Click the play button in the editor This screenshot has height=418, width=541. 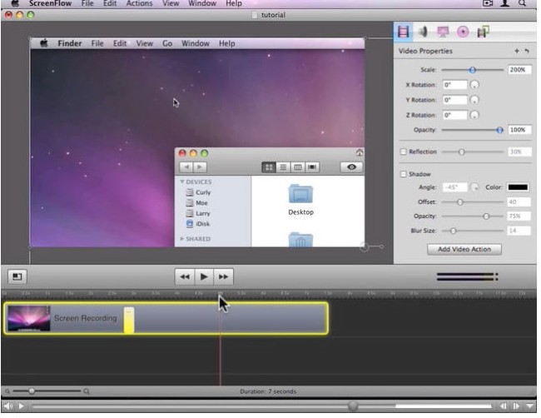pos(204,276)
